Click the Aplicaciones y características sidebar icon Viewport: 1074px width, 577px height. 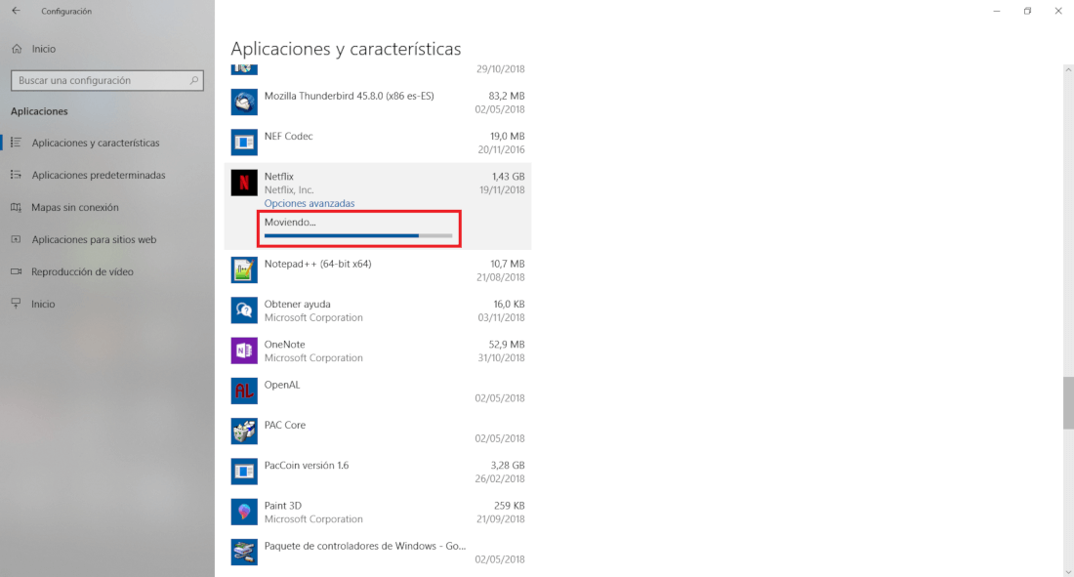16,143
